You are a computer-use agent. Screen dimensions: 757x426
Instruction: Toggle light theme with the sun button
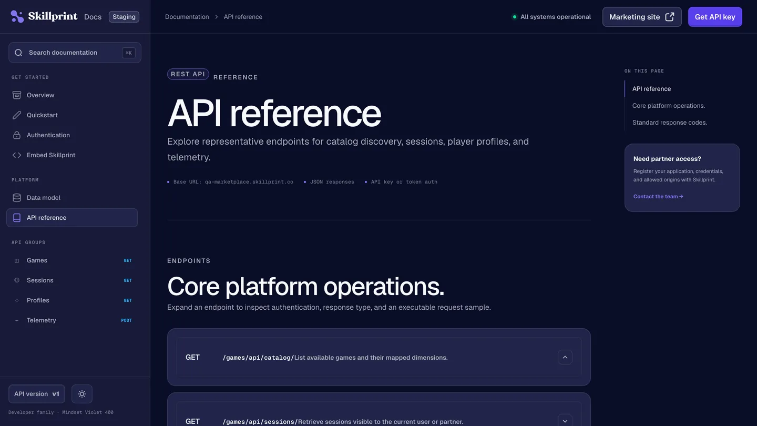coord(82,394)
